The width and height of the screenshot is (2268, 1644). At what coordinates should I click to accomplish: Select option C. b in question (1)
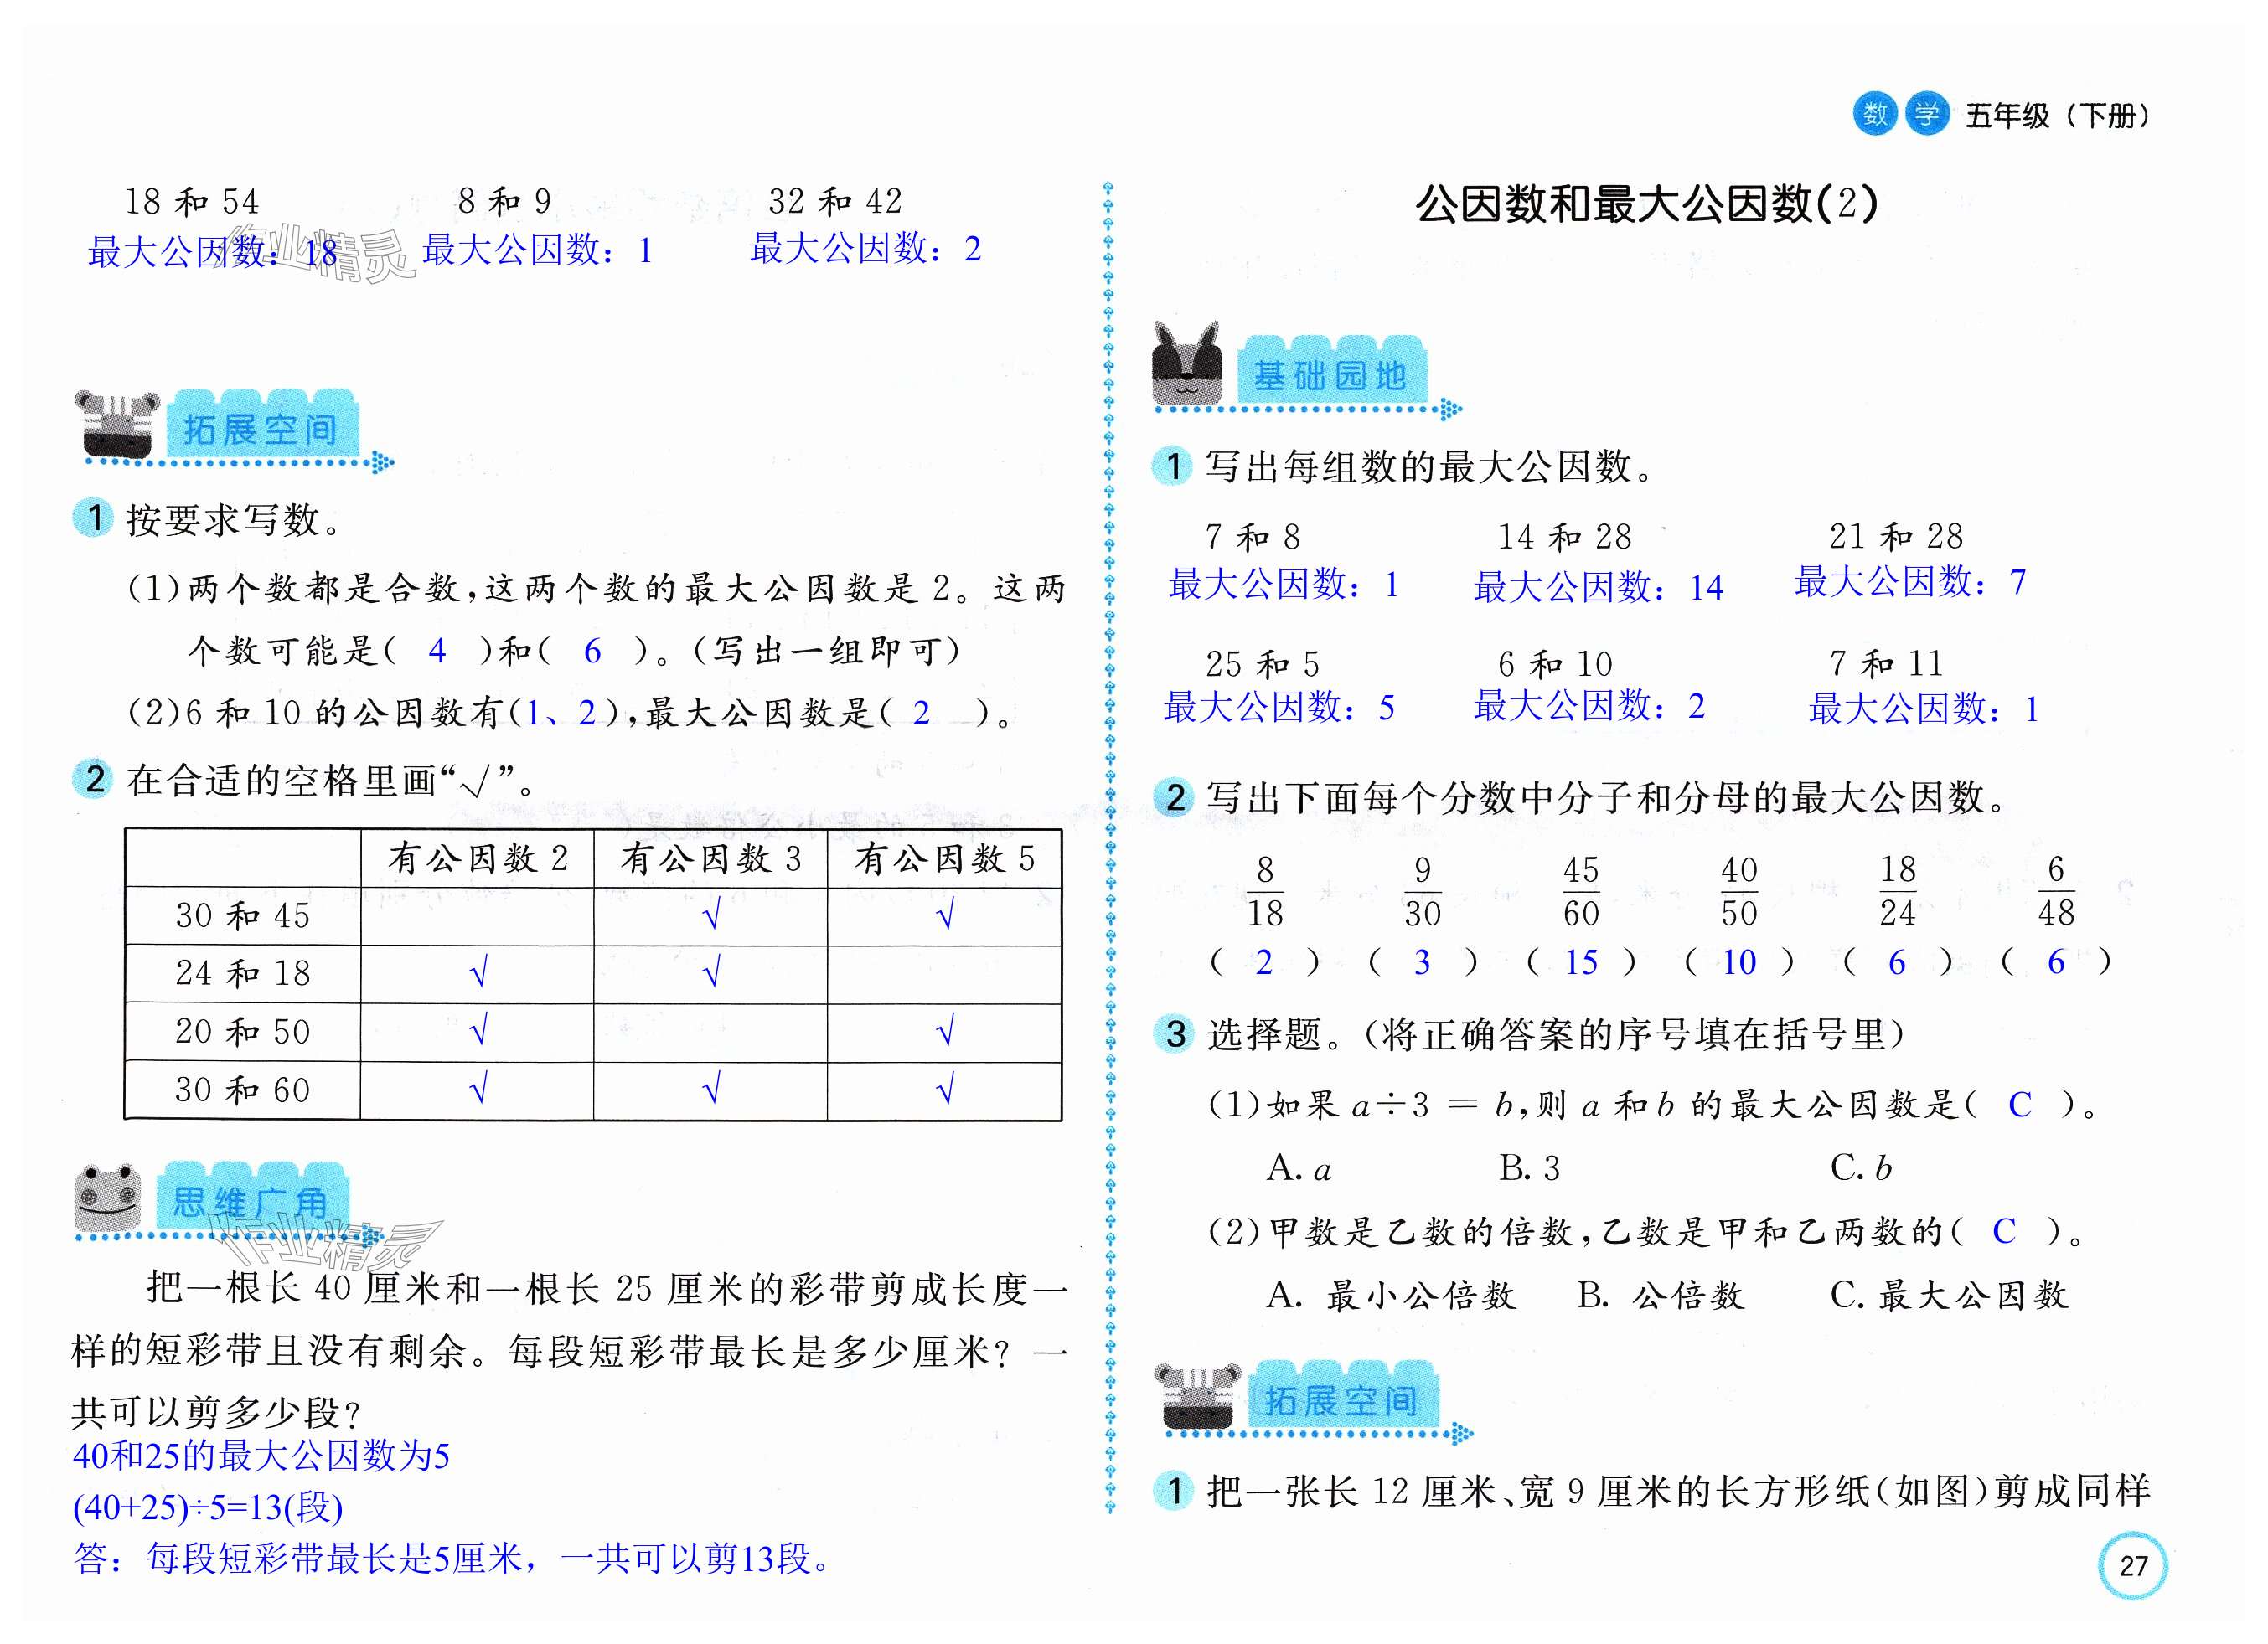point(1860,1167)
